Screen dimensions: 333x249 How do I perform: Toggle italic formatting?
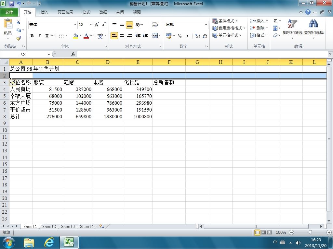(39, 36)
